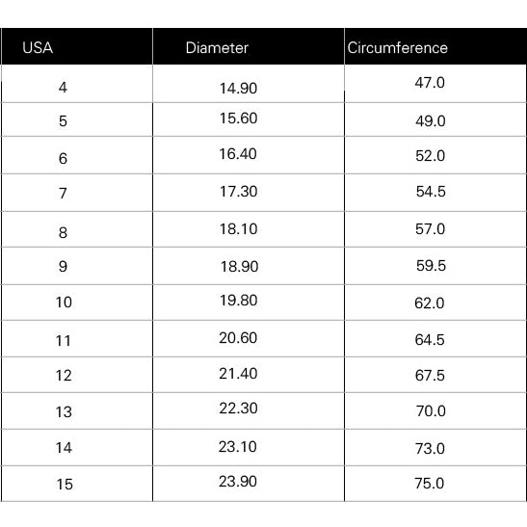
Task: Select diameter value 14.90
Action: click(x=238, y=89)
